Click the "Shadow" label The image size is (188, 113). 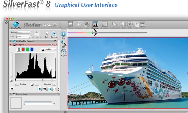(23, 84)
